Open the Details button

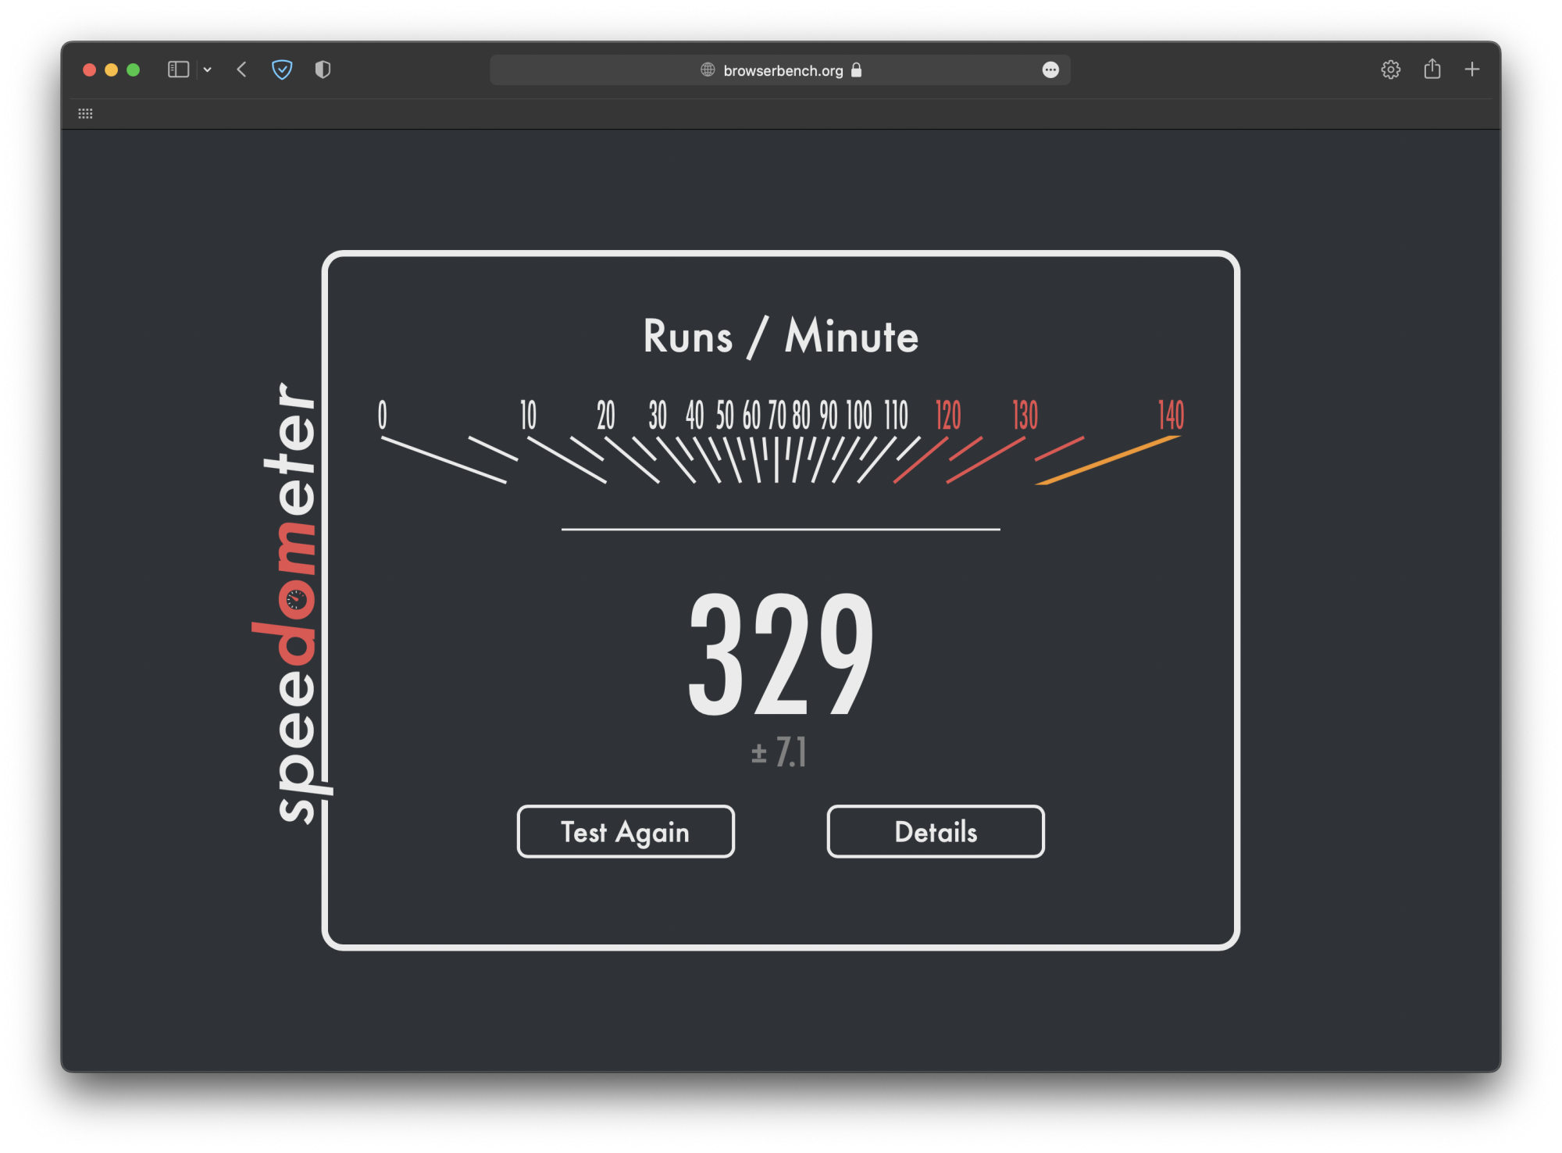(936, 832)
